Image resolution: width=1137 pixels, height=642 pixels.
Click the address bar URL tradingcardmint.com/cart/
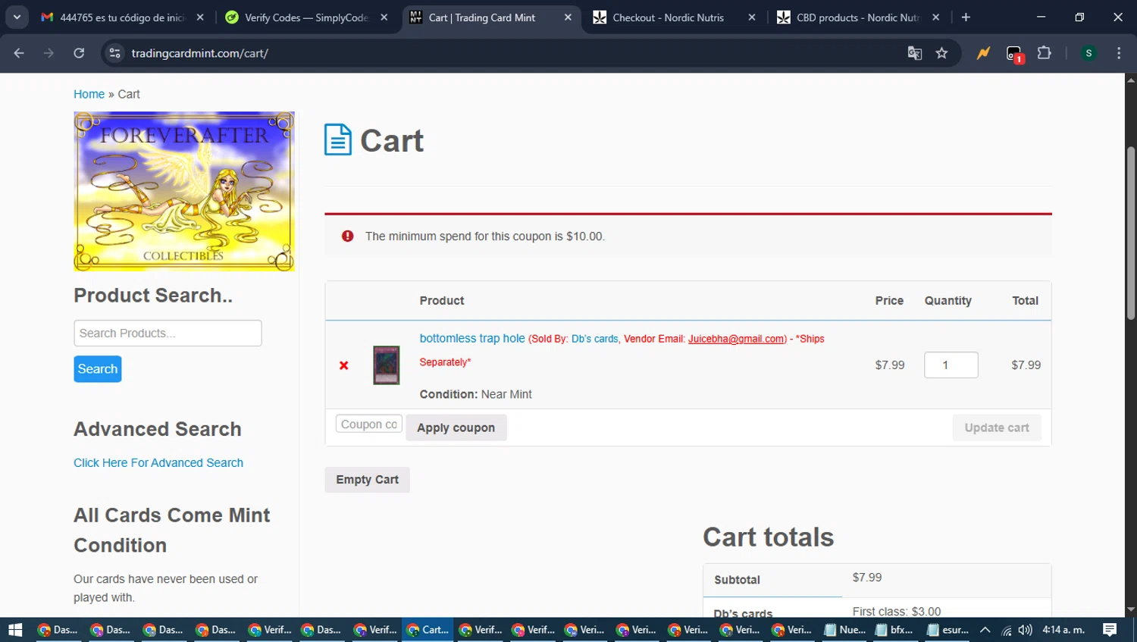point(200,53)
